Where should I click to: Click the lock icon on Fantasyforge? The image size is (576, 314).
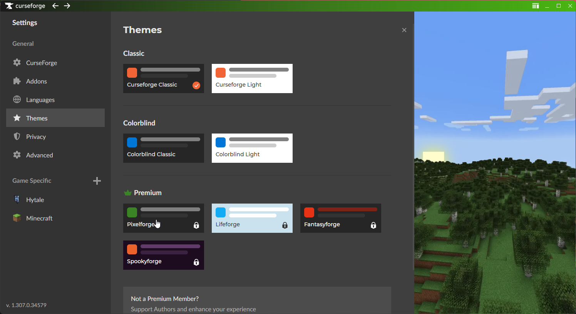pos(373,225)
